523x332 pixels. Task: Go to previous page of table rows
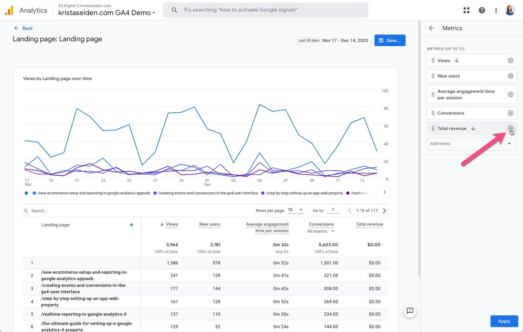349,211
